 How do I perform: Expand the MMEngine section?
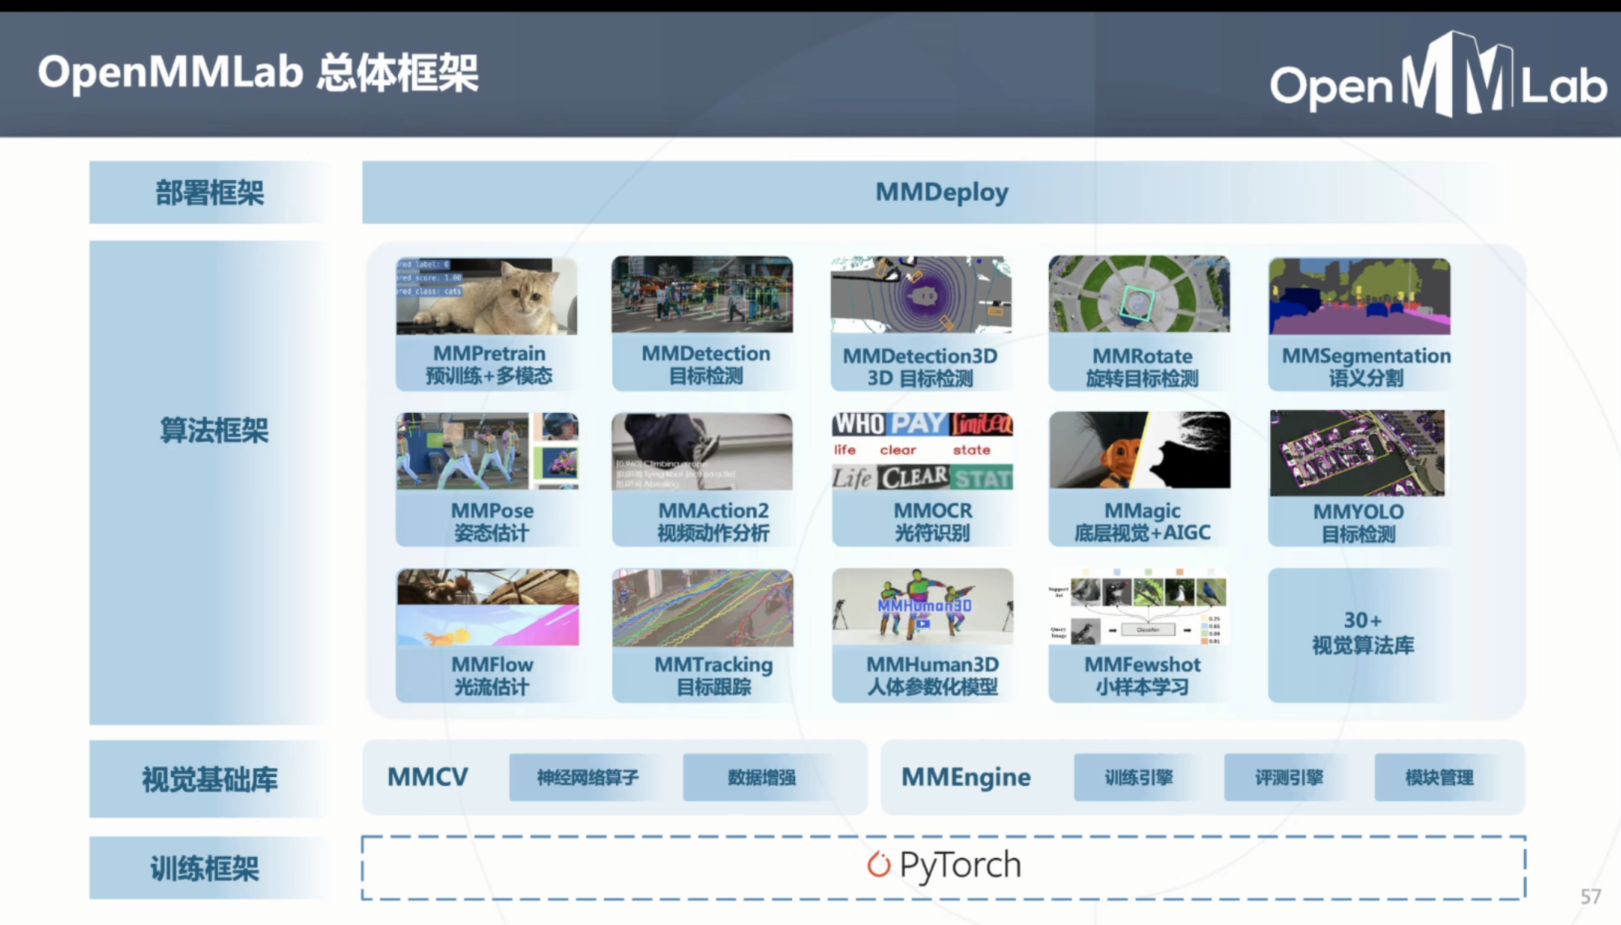[965, 776]
